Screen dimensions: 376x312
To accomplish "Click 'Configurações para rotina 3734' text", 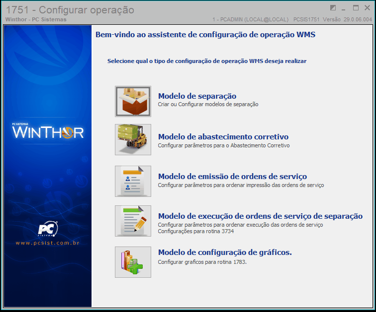I will [195, 232].
